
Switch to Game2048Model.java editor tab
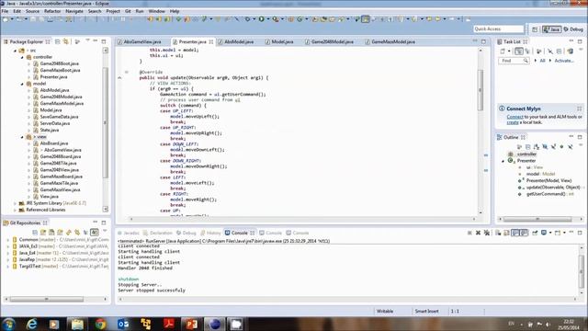(x=329, y=41)
